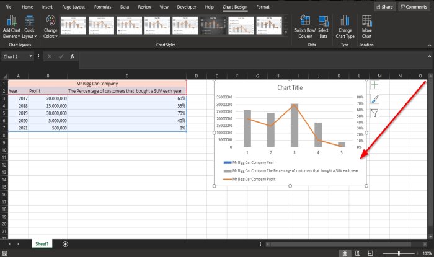The height and width of the screenshot is (257, 434).
Task: Open Chart Styles paintbrush button beside chart
Action: click(374, 99)
